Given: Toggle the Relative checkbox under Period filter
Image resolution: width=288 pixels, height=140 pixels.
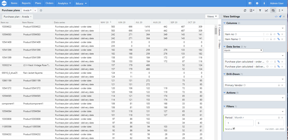Looking at the screenshot, I should (234, 128).
